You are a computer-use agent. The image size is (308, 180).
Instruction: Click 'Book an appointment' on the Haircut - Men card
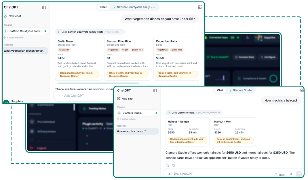click(x=234, y=140)
